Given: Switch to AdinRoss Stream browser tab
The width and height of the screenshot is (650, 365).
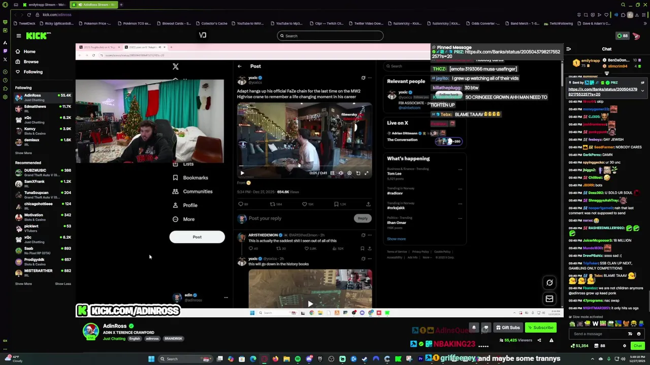Looking at the screenshot, I should [93, 5].
